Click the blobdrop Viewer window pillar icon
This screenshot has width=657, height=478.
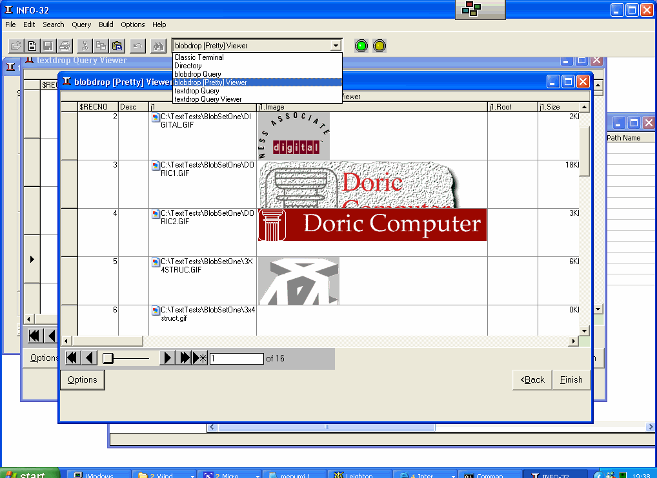(x=66, y=81)
